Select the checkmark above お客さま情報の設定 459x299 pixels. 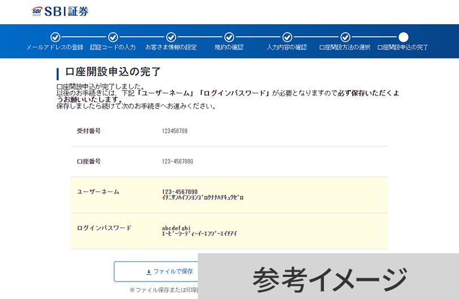(171, 37)
